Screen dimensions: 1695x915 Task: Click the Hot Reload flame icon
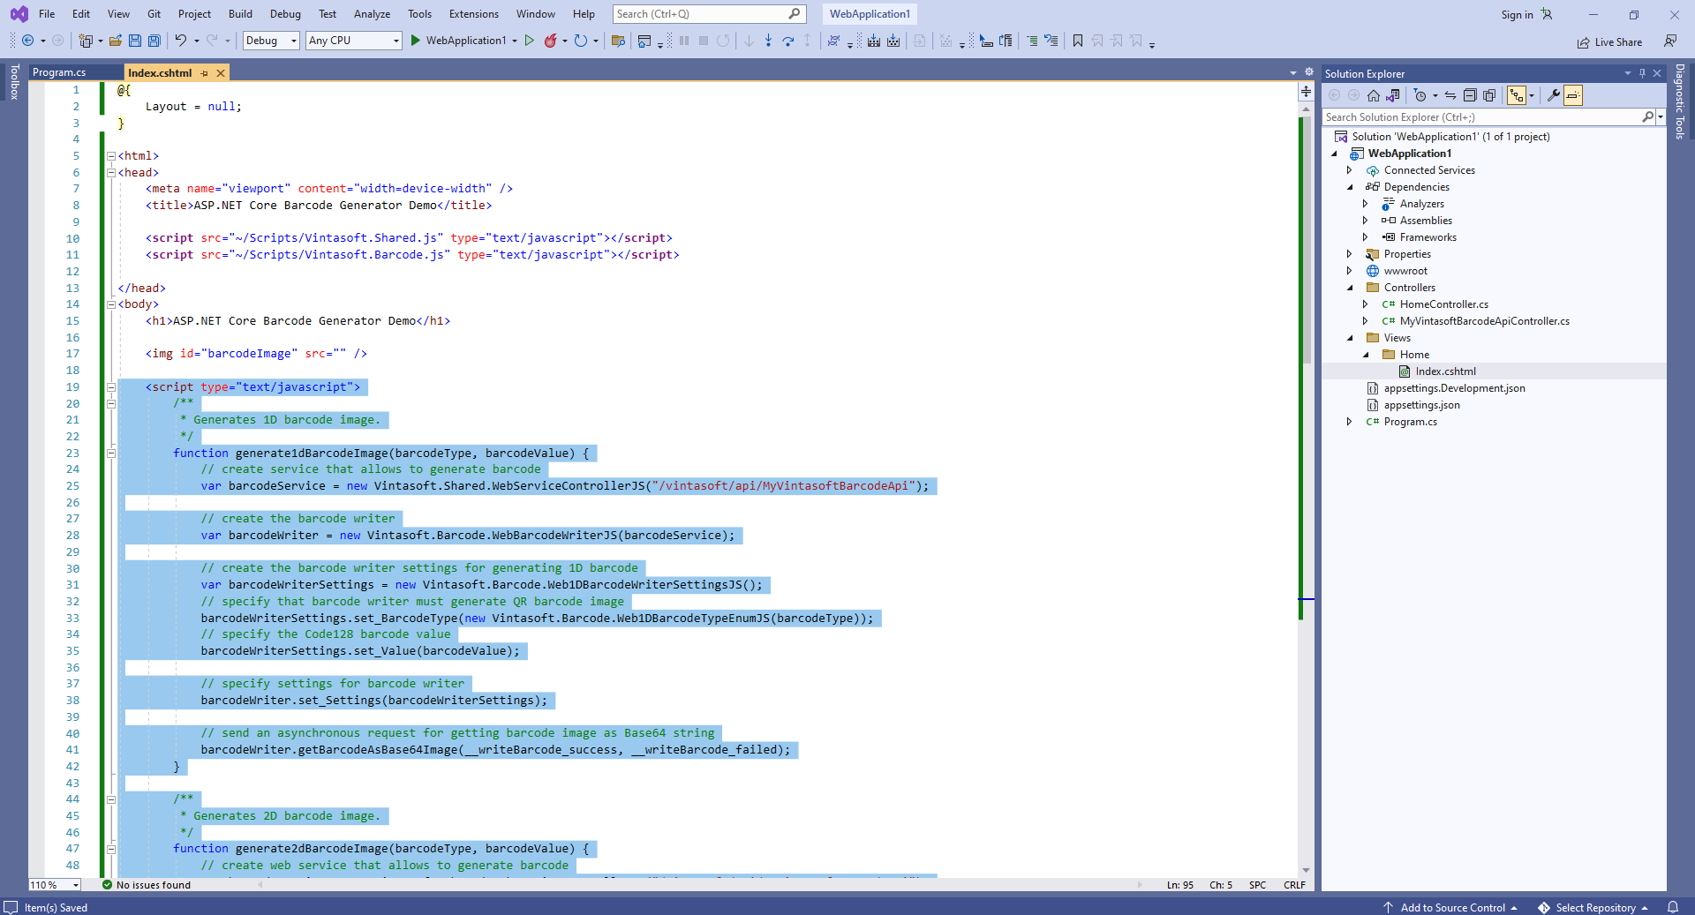pos(551,41)
